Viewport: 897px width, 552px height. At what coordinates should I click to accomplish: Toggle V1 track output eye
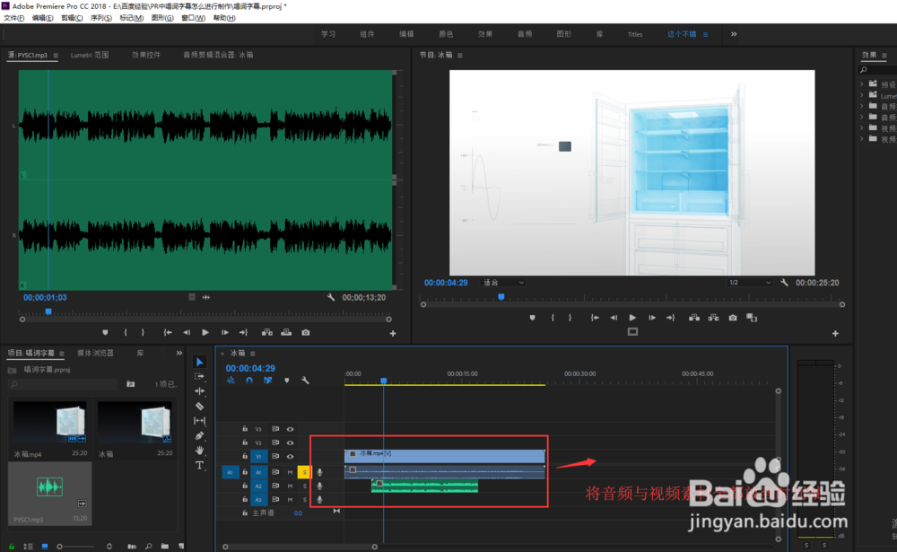[290, 456]
